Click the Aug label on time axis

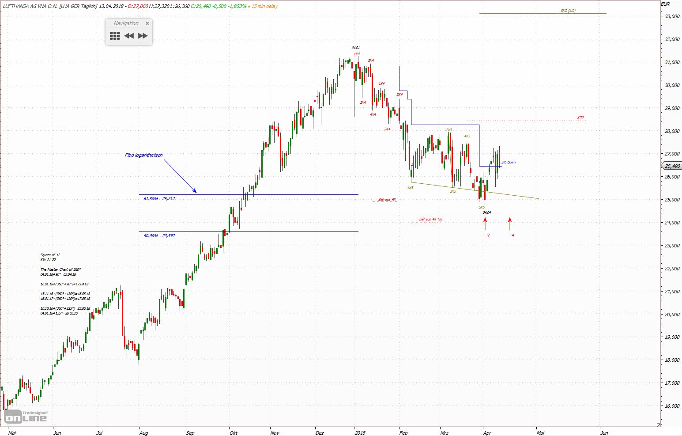(143, 432)
